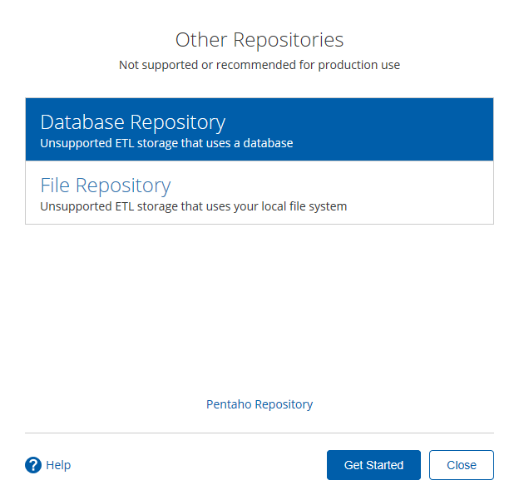
Task: Select the Database Repository option
Action: tap(259, 130)
